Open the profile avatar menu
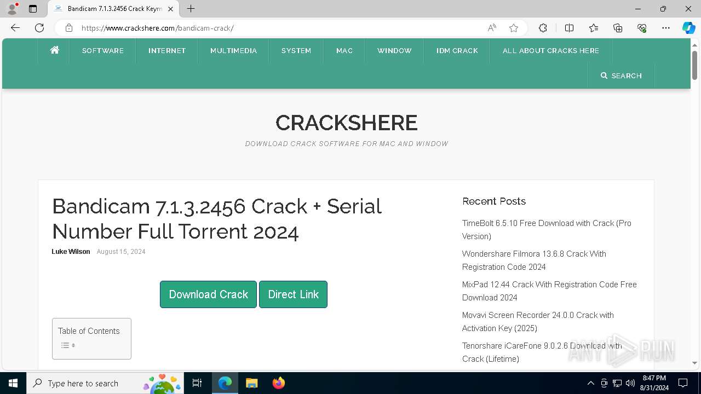Screen dimensions: 701x394 (x=12, y=9)
